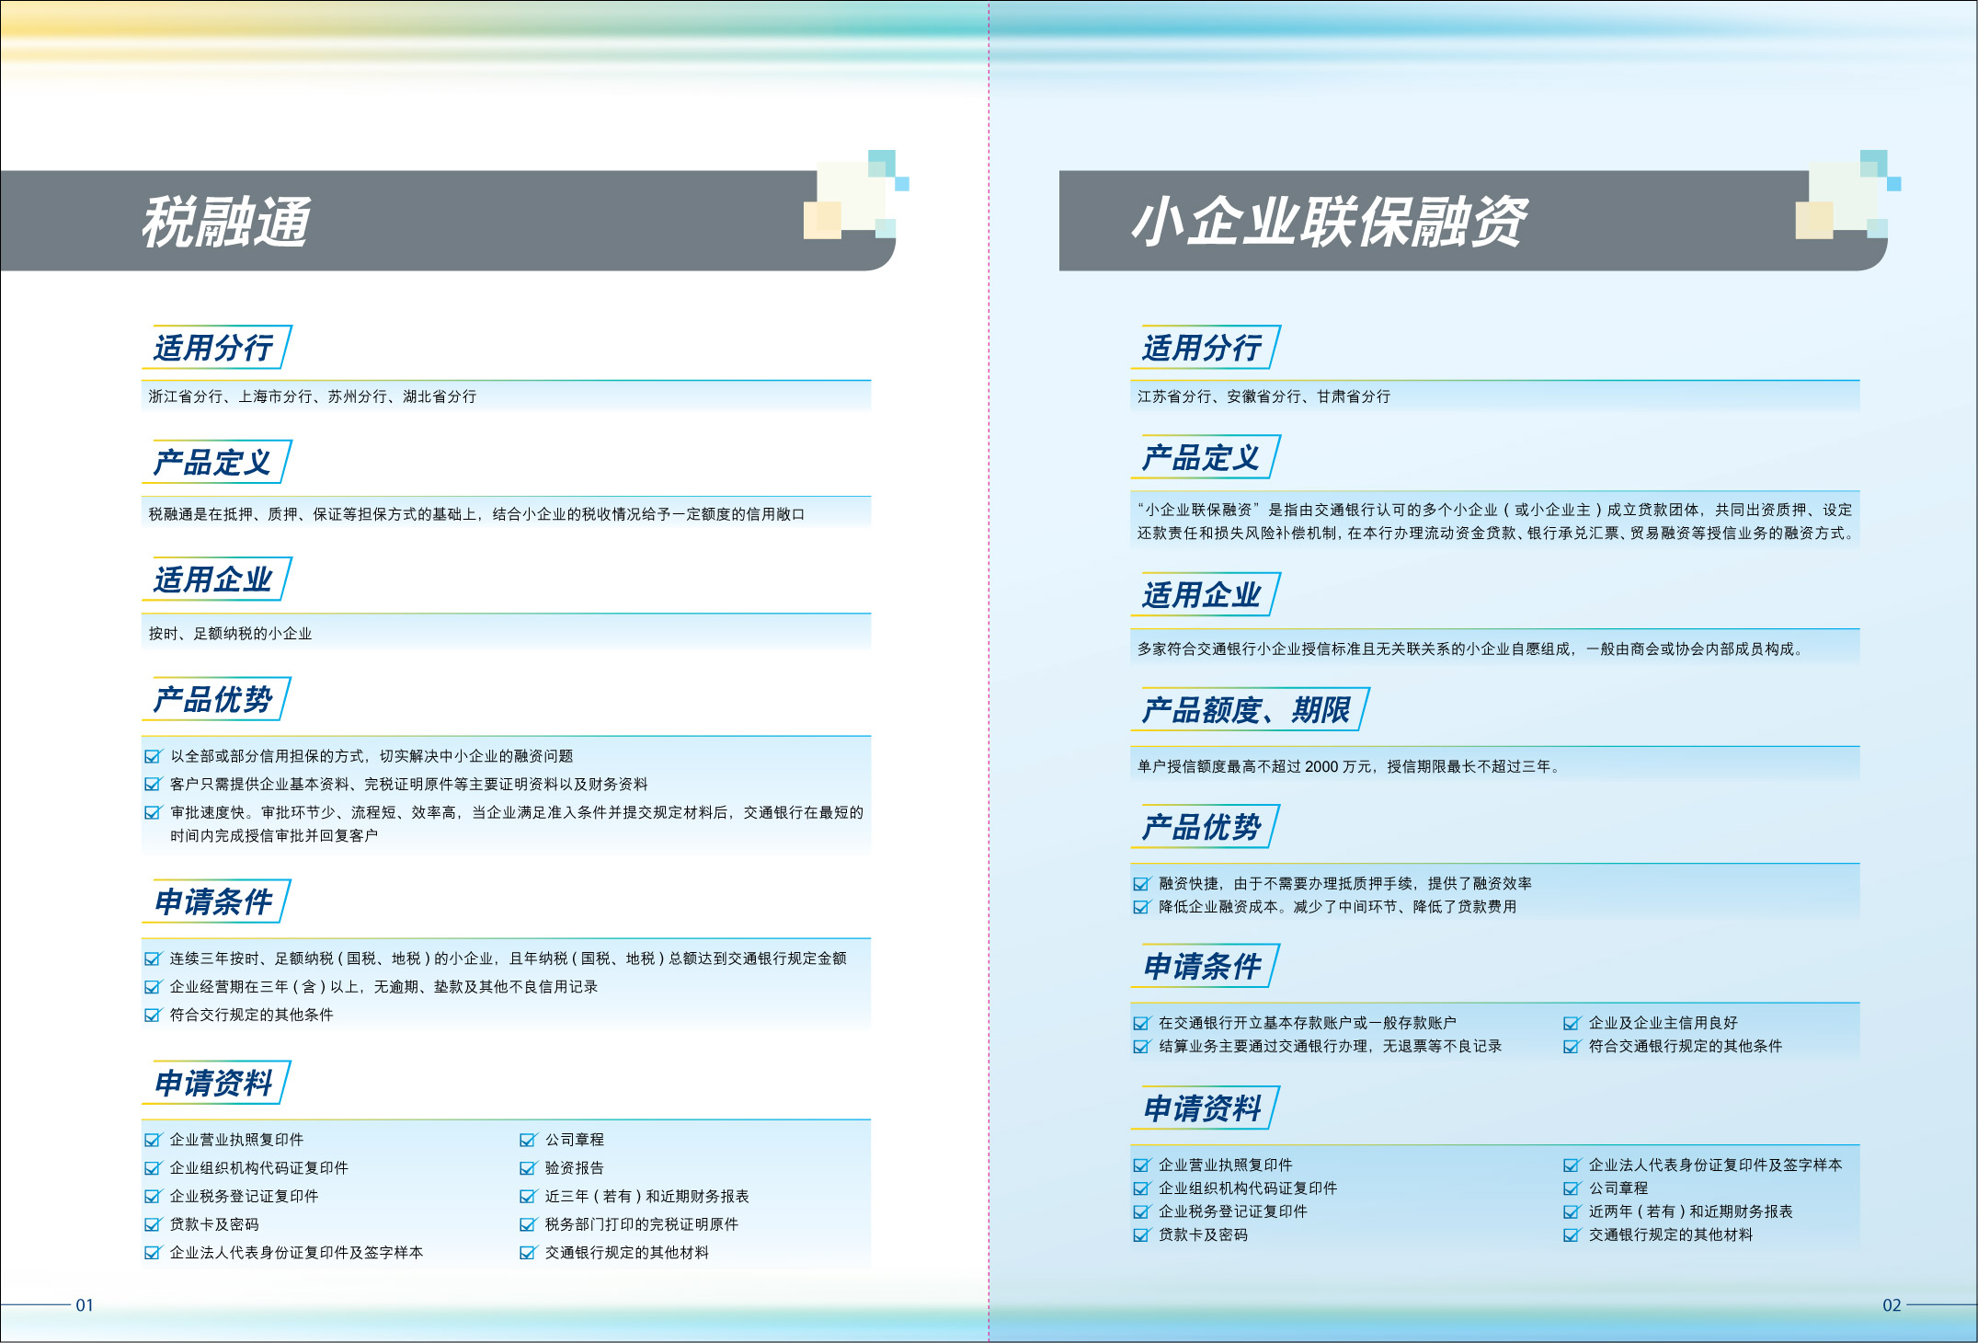Click the checkmark beside 验资报告
1978x1343 pixels.
click(528, 1168)
